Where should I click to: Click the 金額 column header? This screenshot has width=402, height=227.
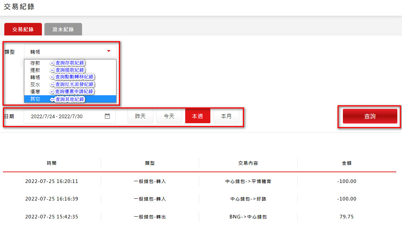point(346,163)
